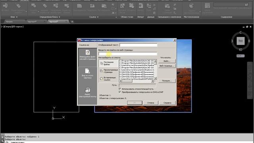Click the Ю (south) label on ViewCube compass

241,50
